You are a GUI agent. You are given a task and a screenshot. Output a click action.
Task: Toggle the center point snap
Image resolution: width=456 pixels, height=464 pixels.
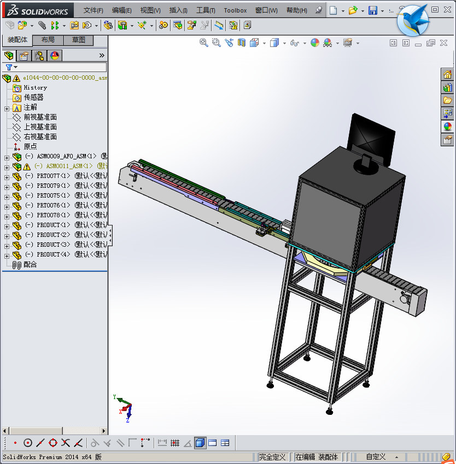pos(27,443)
